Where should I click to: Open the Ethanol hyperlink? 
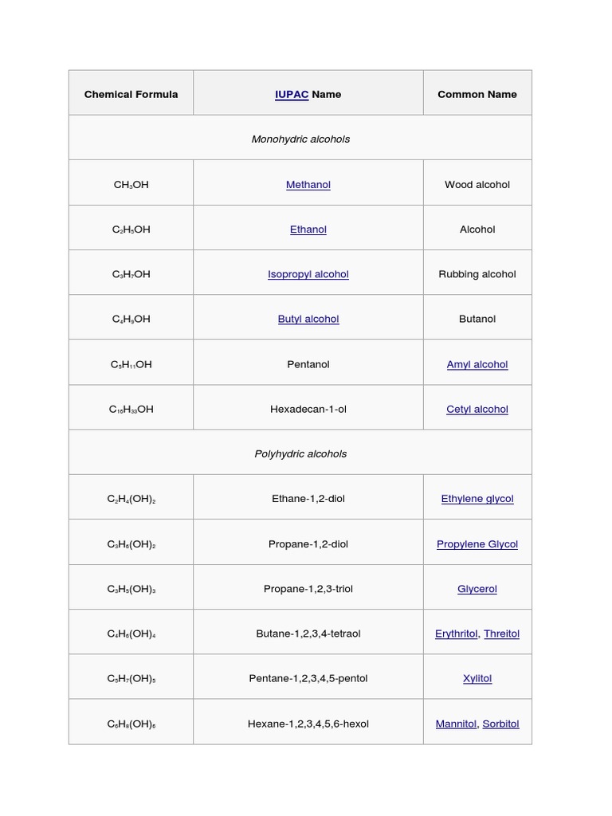click(x=308, y=229)
